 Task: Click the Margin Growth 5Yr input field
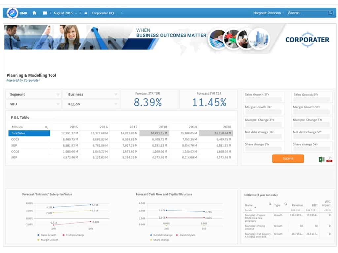coord(312,112)
